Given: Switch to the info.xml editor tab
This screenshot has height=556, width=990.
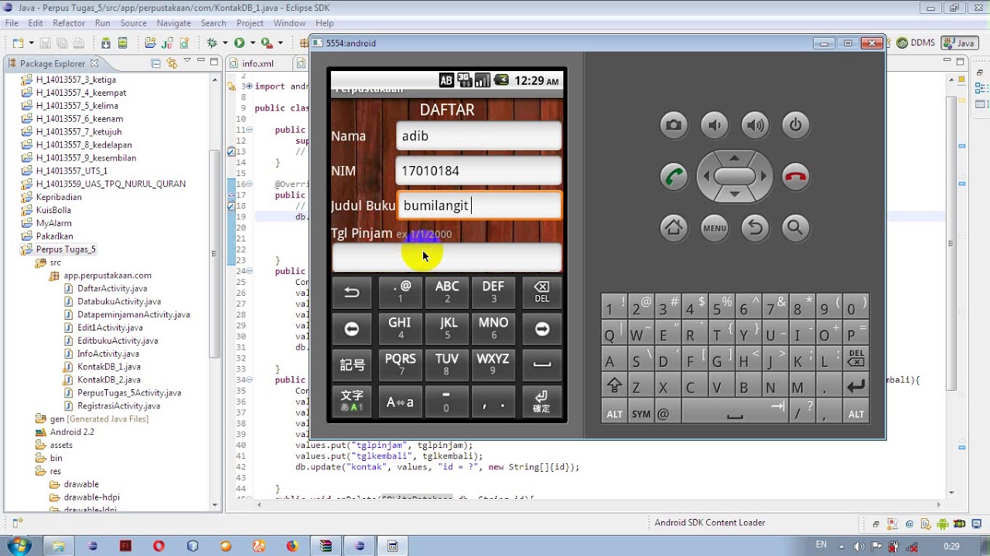Looking at the screenshot, I should pyautogui.click(x=258, y=63).
